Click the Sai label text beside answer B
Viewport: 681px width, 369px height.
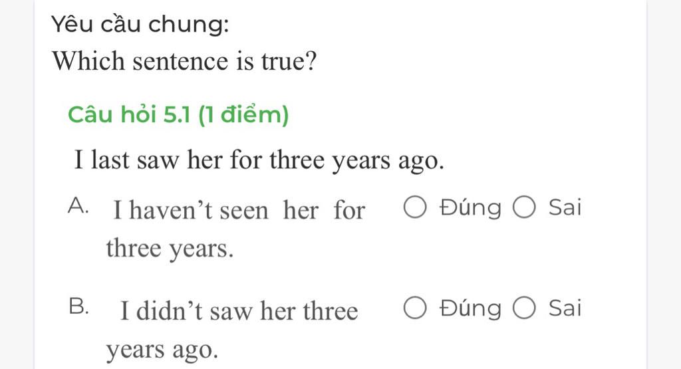[565, 308]
